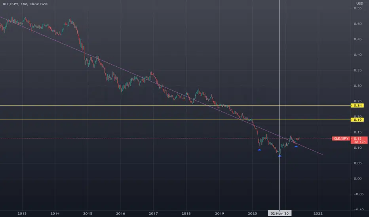Image resolution: width=369 pixels, height=217 pixels.
Task: Click the 0.00 price scale value
Action: tap(358, 178)
